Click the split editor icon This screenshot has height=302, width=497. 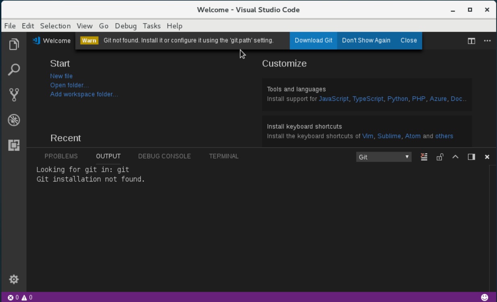coord(471,41)
